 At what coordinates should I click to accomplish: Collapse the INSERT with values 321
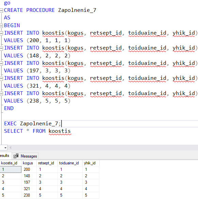coord(1,78)
